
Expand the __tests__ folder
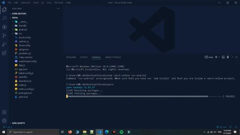click(23, 22)
